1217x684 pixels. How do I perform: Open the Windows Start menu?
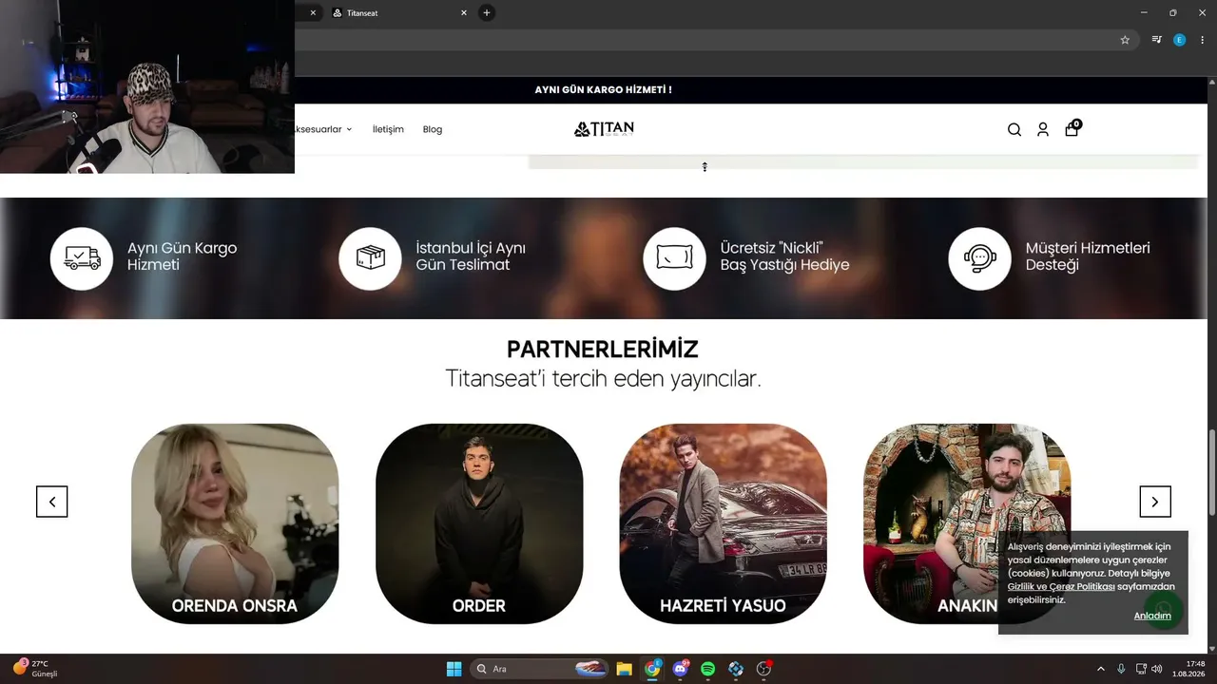454,669
